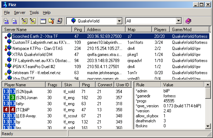The width and height of the screenshot is (213, 138).
Task: Click the Rule column header
Action: (x=147, y=85)
